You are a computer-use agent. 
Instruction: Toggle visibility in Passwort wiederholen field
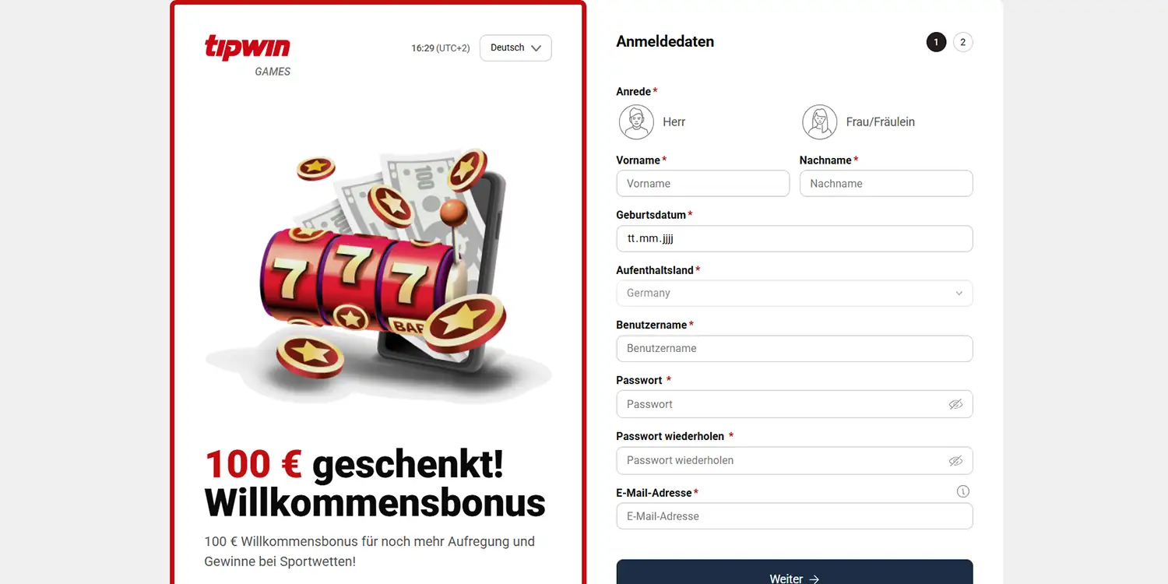(955, 460)
